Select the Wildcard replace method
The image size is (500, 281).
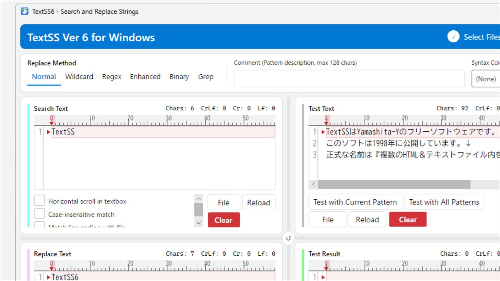click(79, 77)
